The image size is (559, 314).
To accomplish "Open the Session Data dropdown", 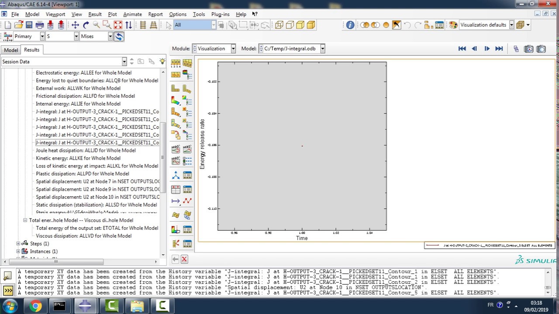I will (x=124, y=61).
